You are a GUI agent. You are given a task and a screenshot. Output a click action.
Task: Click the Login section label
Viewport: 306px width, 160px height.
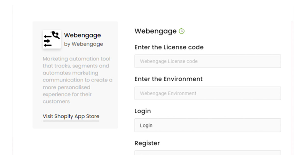[x=143, y=111]
